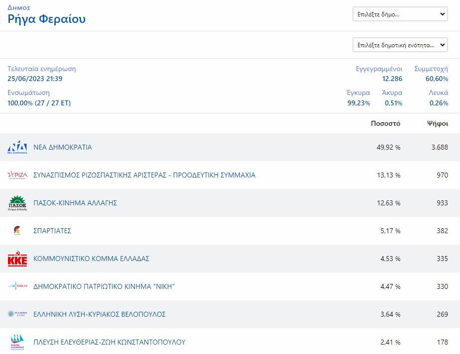
Task: Expand the 'Επιλέξτε δημοτική ενότητα...' dropdown
Action: click(x=400, y=45)
